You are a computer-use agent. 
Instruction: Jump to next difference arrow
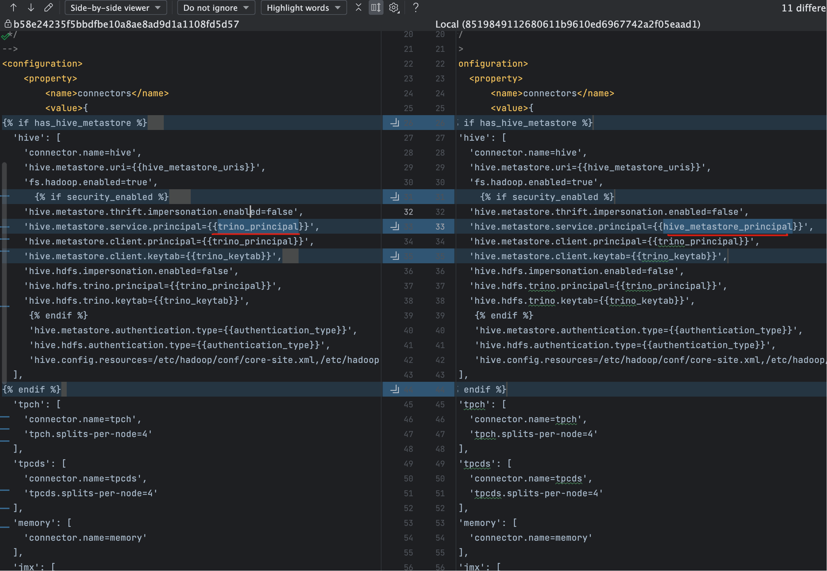tap(31, 7)
